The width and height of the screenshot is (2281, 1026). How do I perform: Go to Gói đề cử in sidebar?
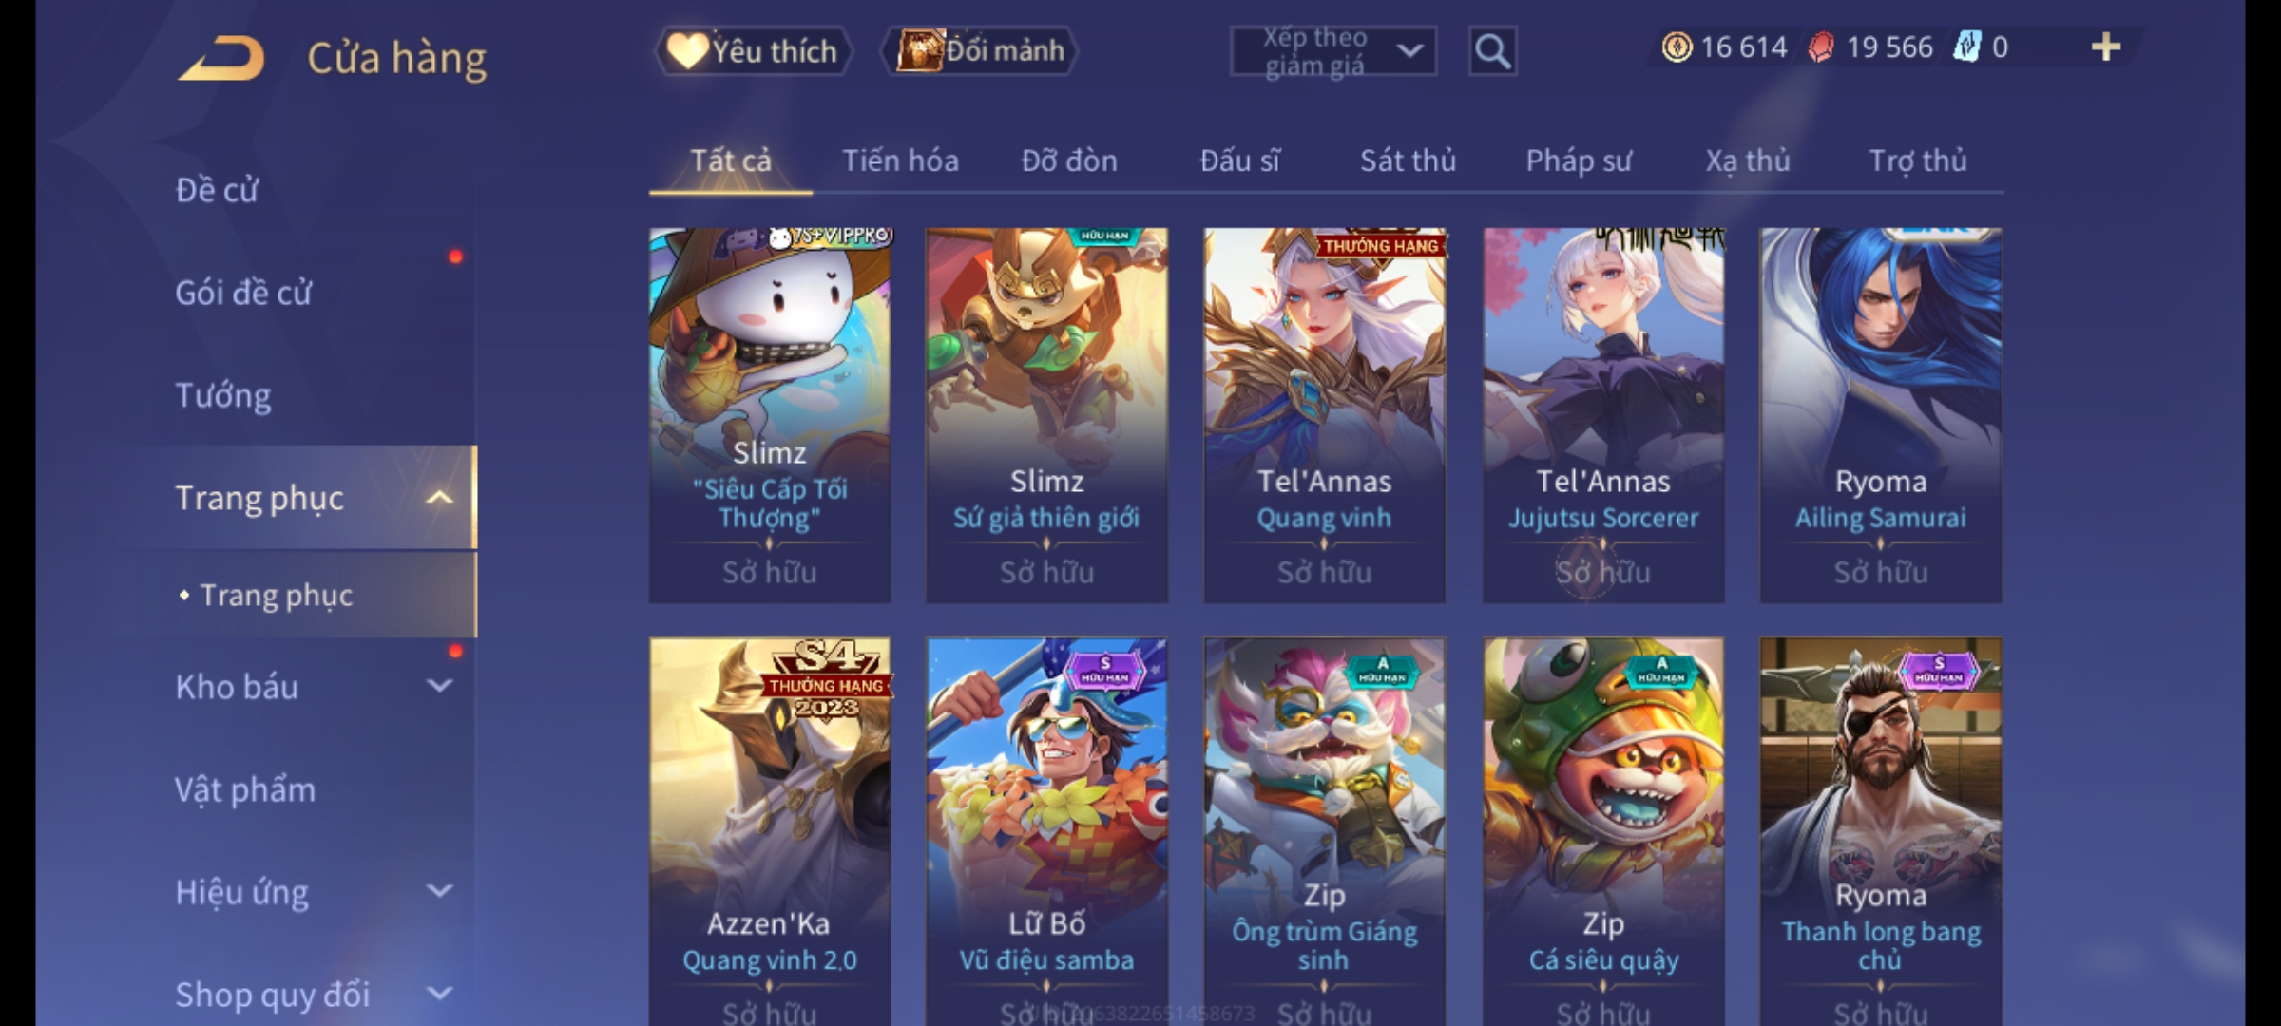243,293
